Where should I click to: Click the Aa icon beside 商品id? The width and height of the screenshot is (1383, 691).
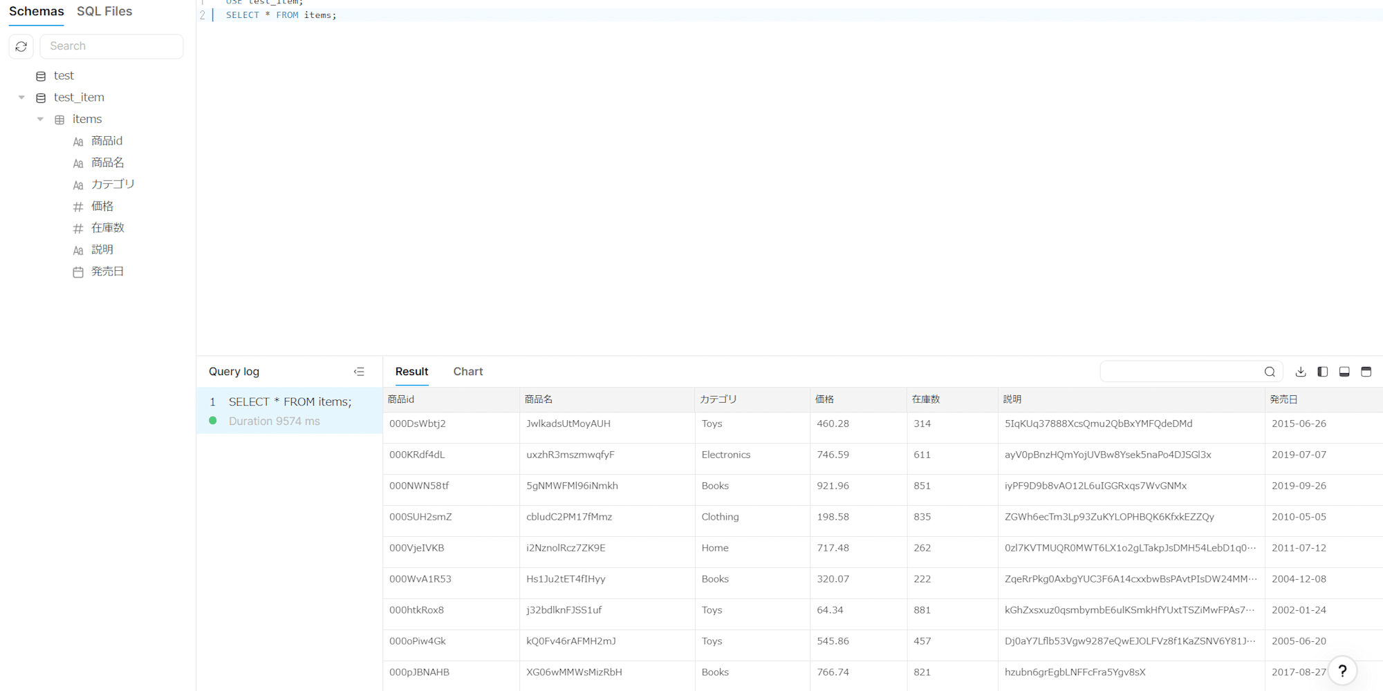click(x=78, y=142)
